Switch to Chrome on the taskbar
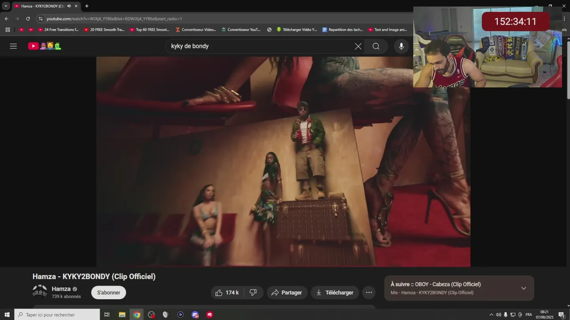 pyautogui.click(x=137, y=315)
